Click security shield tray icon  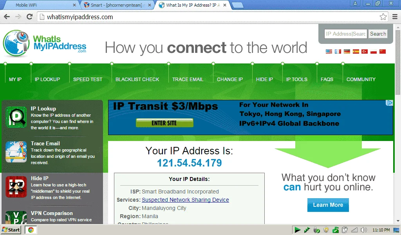click(326, 230)
